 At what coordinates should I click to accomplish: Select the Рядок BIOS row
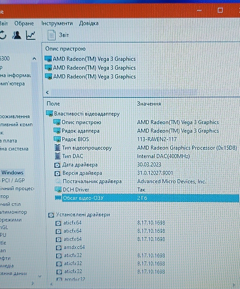click(115, 139)
